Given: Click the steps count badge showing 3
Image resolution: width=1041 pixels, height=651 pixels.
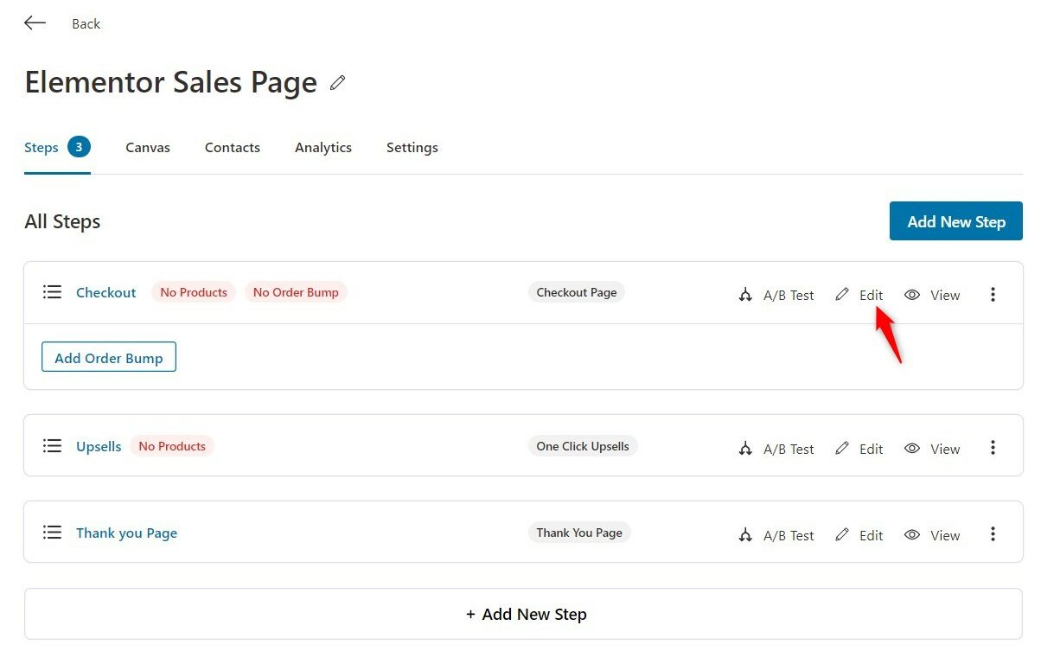Looking at the screenshot, I should 79,147.
